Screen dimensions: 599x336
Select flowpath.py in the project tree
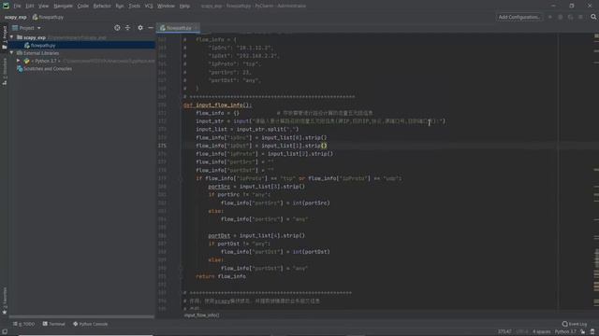82,46
